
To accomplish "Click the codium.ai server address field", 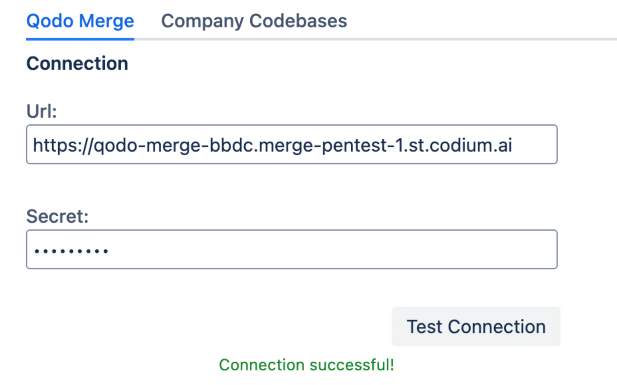I will [292, 144].
